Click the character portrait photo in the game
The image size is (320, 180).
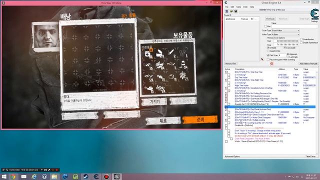click(46, 36)
